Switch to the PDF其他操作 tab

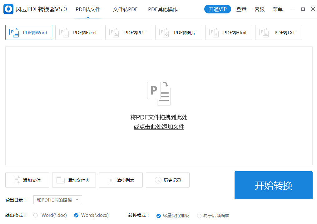pyautogui.click(x=163, y=9)
